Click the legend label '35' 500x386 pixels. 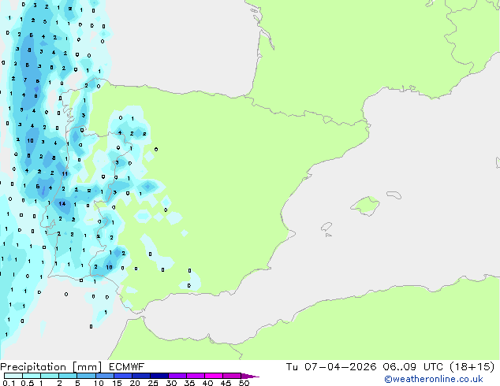tap(189, 383)
